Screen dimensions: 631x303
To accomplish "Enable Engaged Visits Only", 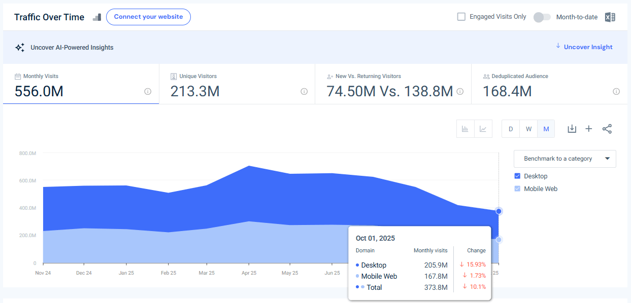I will tap(461, 16).
